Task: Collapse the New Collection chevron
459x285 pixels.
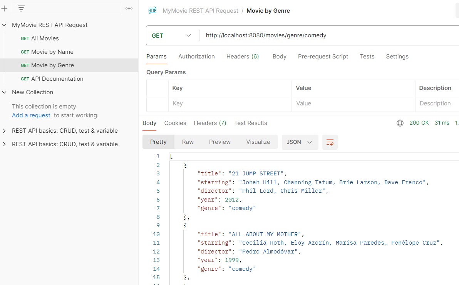Action: pyautogui.click(x=4, y=92)
